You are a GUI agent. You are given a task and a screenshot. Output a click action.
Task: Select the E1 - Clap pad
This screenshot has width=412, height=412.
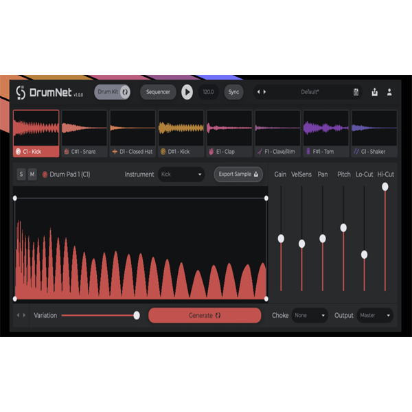[229, 133]
